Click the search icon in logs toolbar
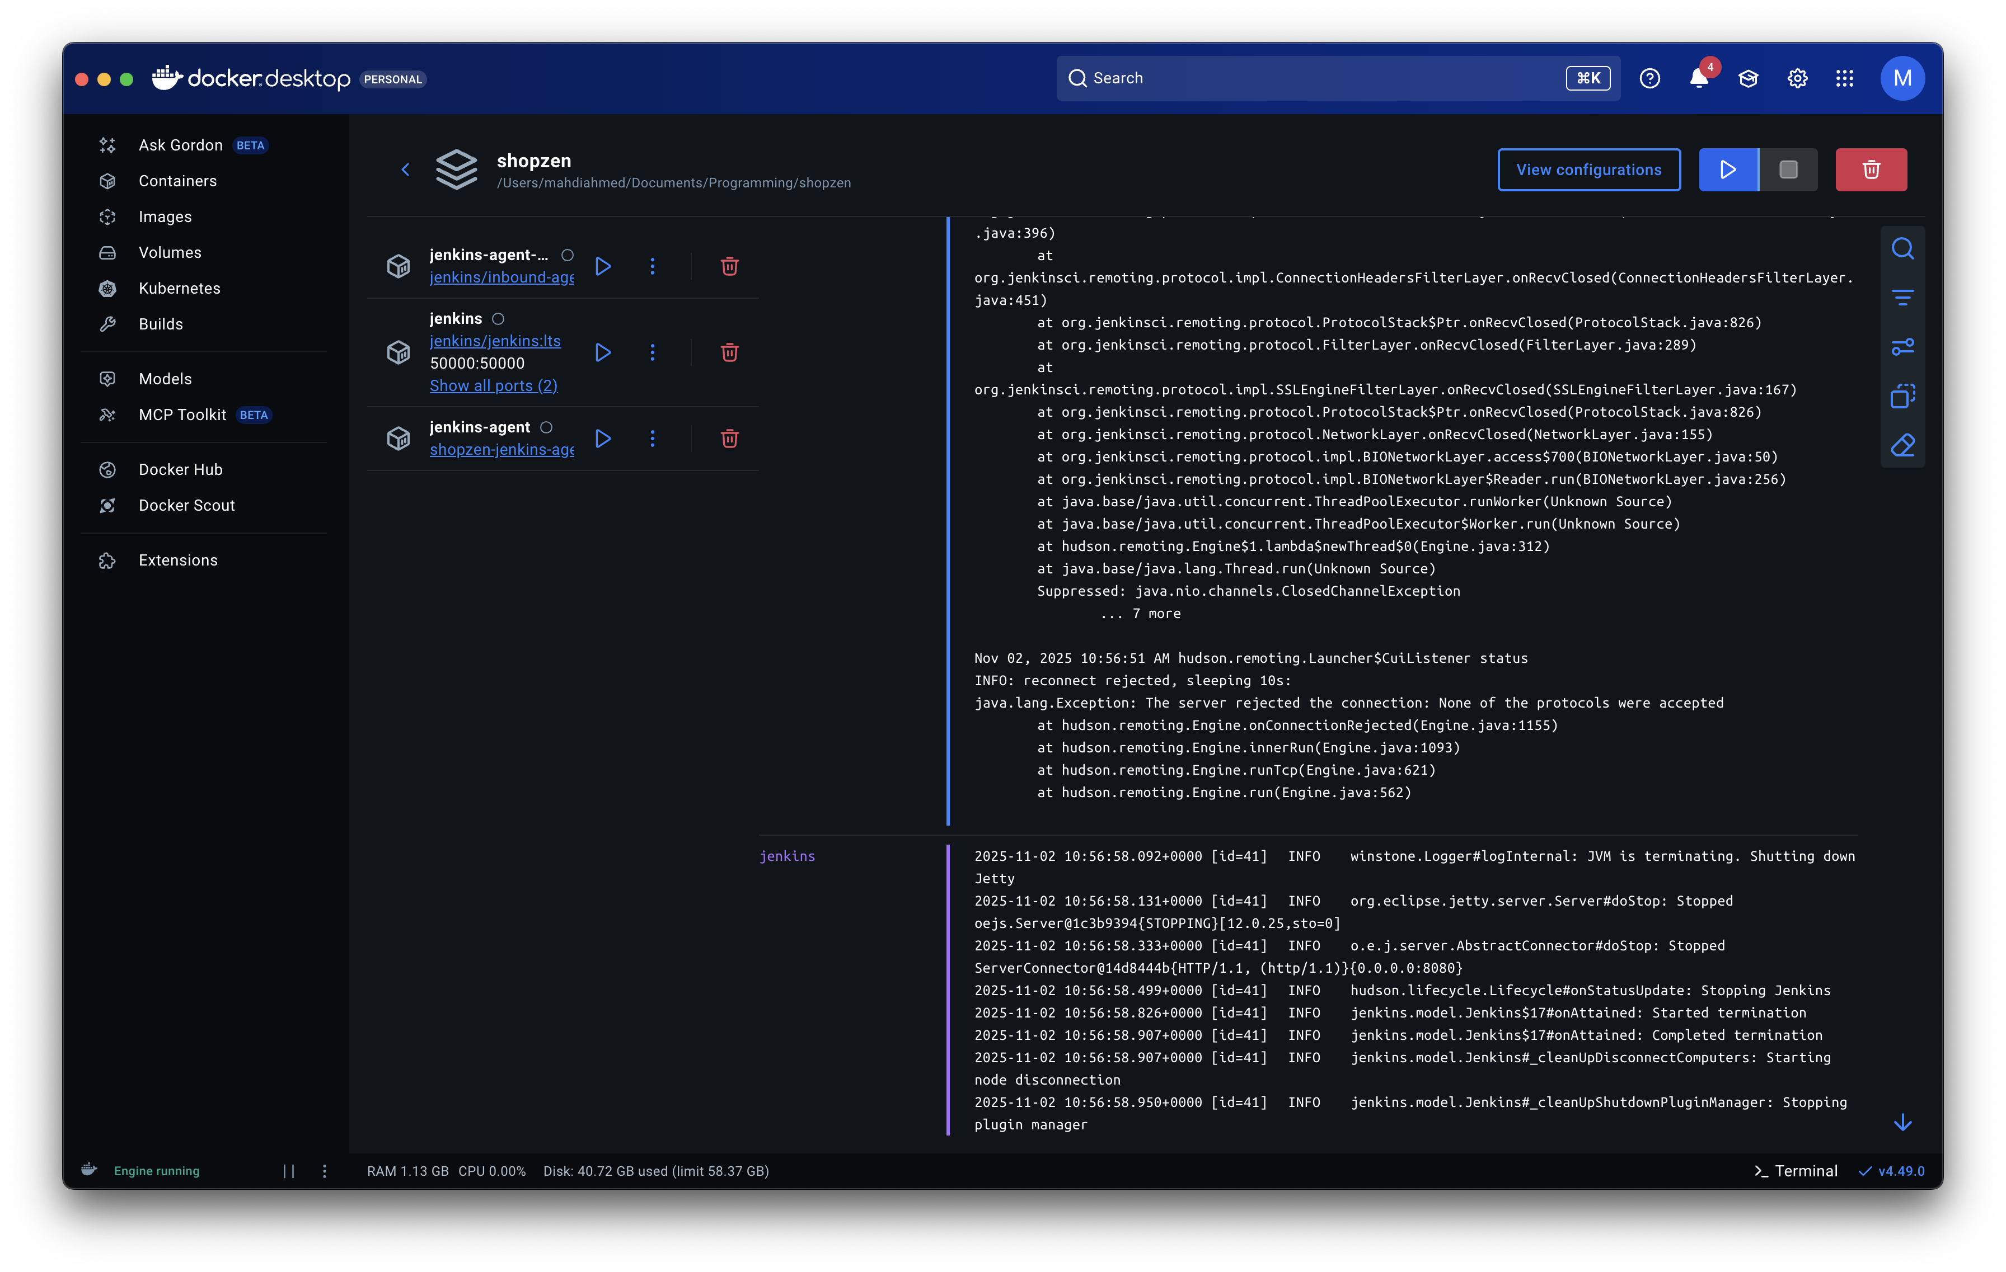This screenshot has width=2006, height=1272. [x=1902, y=249]
